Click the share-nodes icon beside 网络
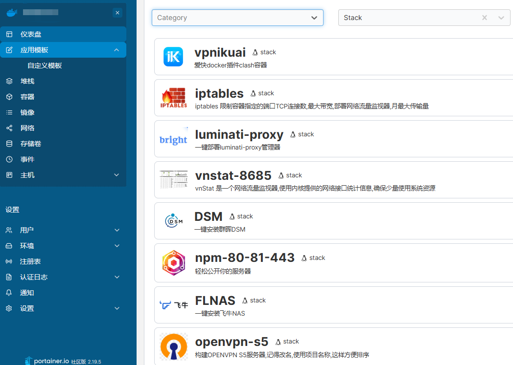 [x=9, y=129]
